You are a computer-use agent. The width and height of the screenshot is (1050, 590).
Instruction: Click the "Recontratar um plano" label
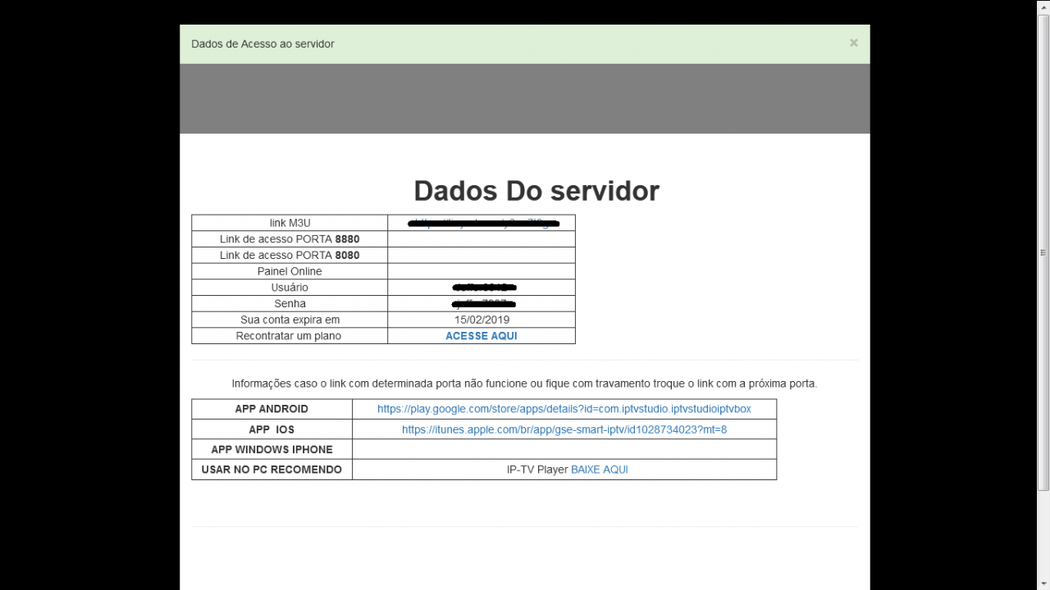290,335
